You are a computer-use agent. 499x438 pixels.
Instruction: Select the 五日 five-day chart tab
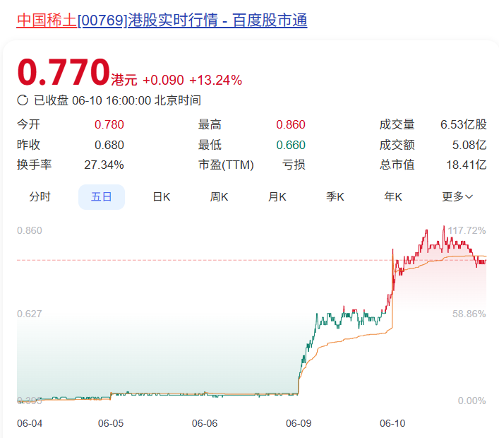click(x=101, y=197)
